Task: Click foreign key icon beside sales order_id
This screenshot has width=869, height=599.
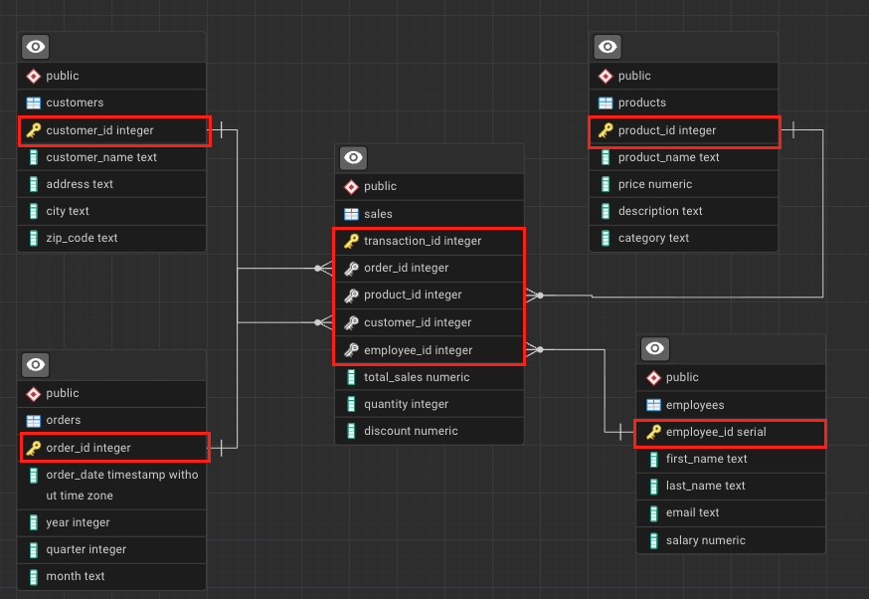Action: 351,269
